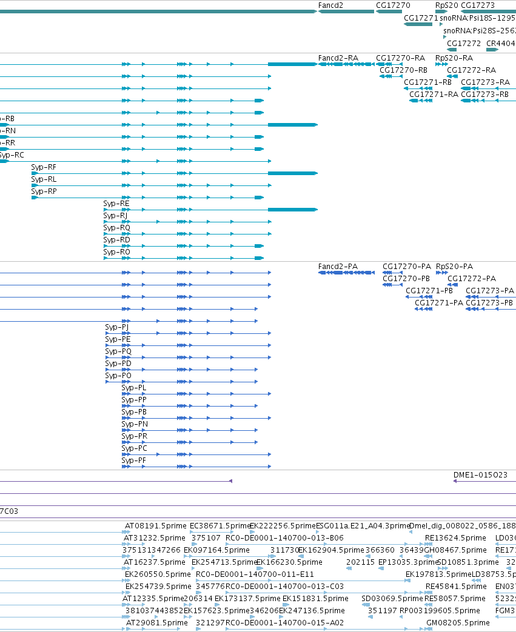Select the Syp-PL protein label
The height and width of the screenshot is (632, 516).
[134, 388]
